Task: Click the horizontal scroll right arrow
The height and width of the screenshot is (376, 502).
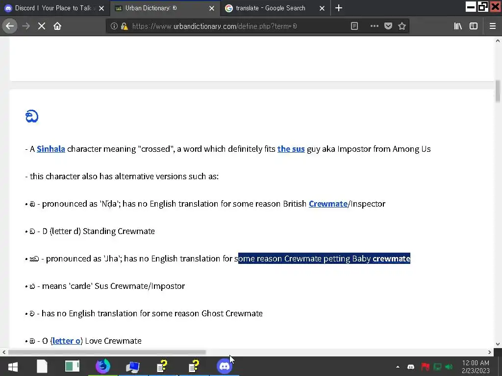Action: [490, 352]
